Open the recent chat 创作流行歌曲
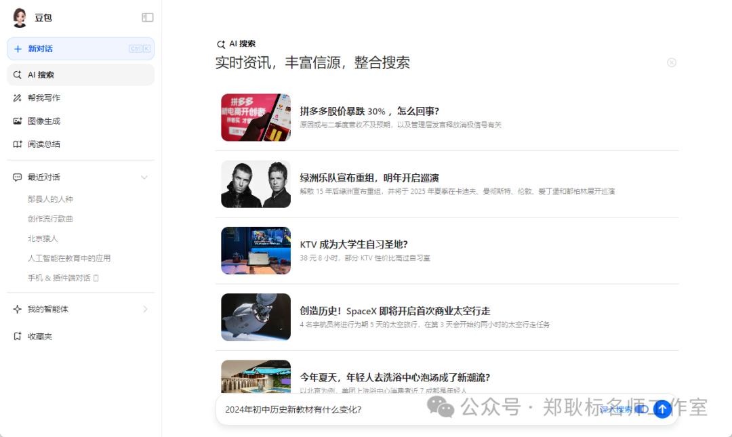 pos(50,219)
